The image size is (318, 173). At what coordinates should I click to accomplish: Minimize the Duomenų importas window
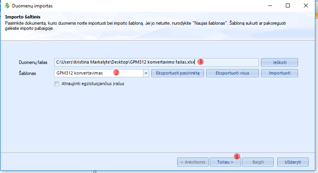click(x=269, y=6)
